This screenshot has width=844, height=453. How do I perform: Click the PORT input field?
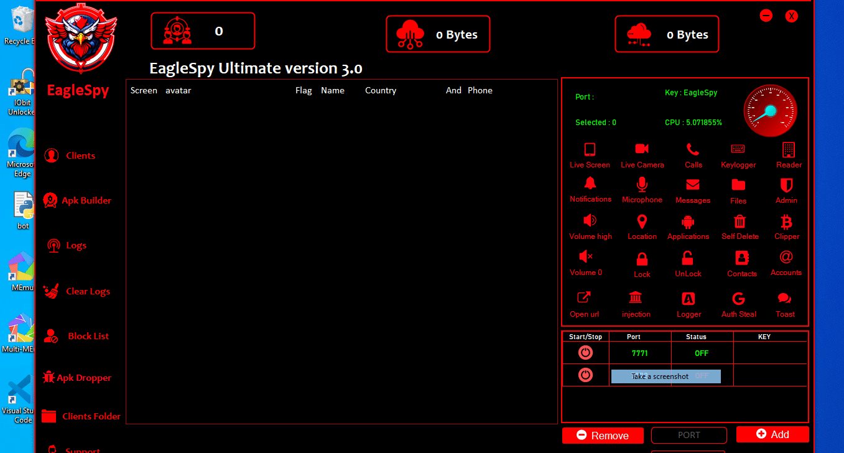click(x=689, y=435)
